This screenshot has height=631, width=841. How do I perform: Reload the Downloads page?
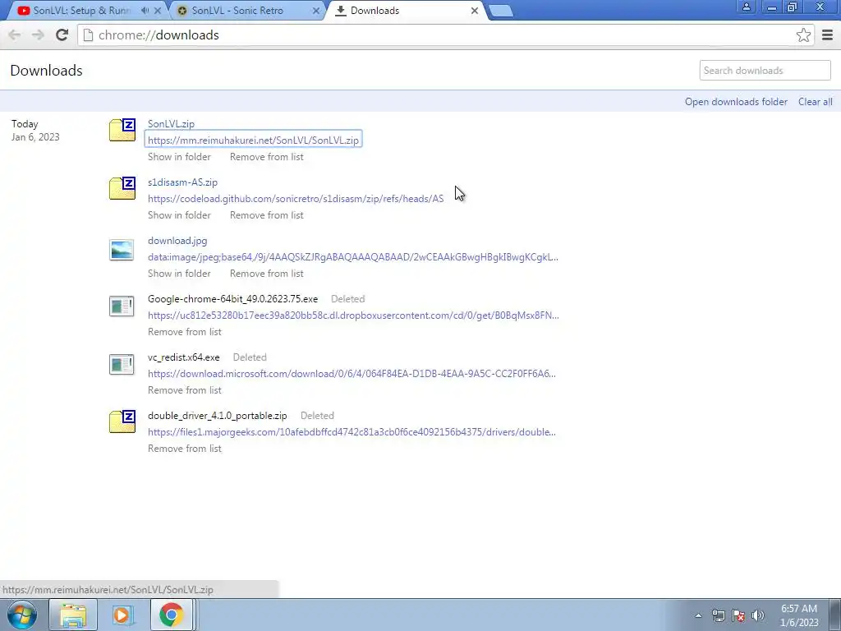click(62, 35)
